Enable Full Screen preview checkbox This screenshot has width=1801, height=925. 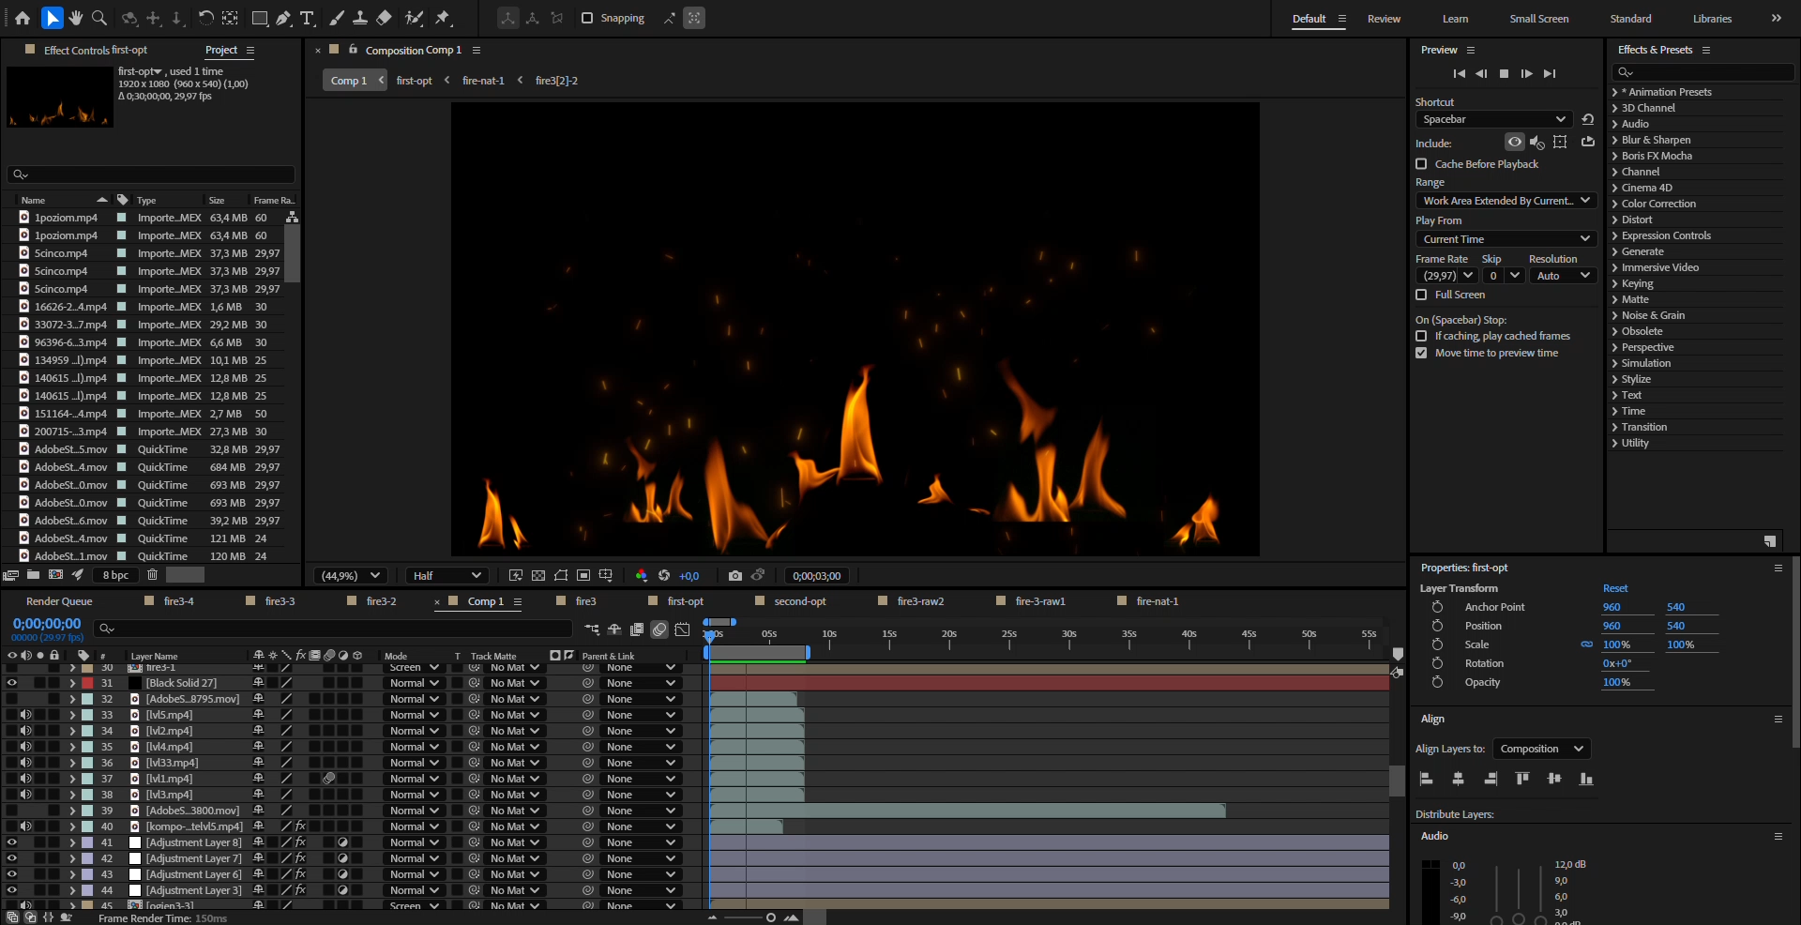coord(1421,295)
